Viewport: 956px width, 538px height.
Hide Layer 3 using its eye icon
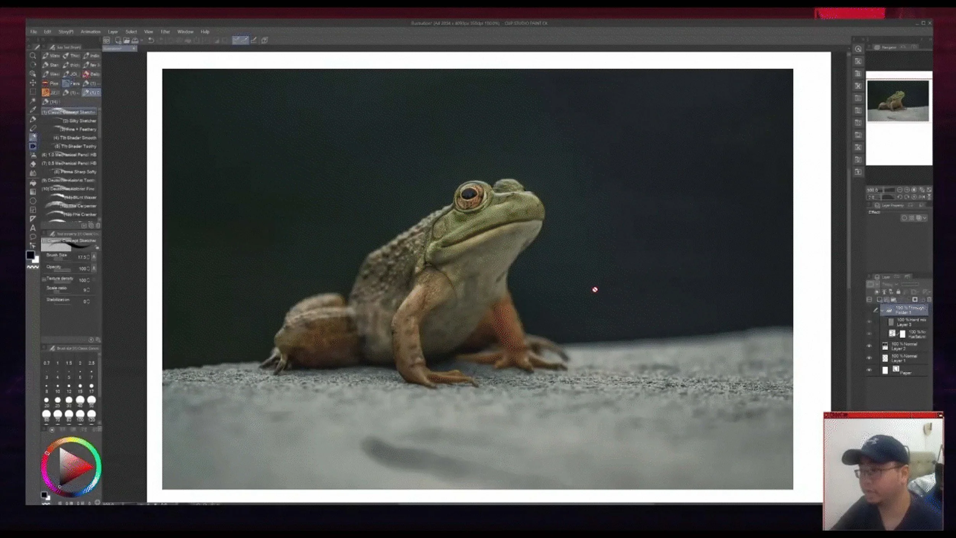pyautogui.click(x=869, y=322)
